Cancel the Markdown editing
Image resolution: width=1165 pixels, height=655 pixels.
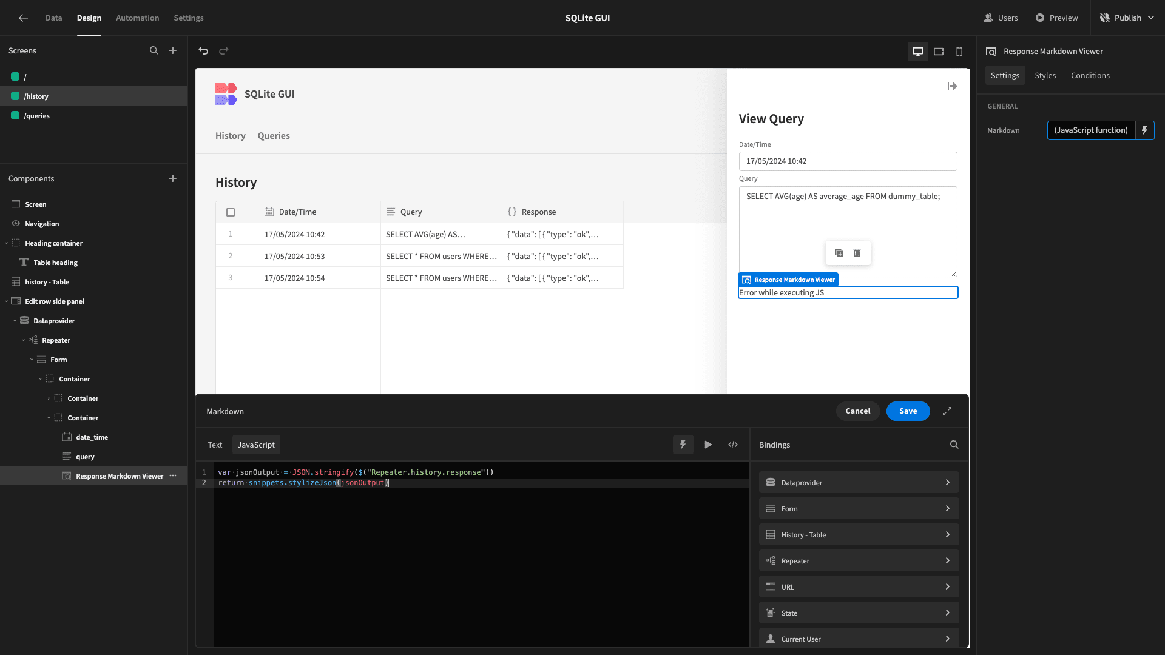click(858, 411)
